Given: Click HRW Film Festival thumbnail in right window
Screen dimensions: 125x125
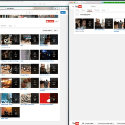Looking at the screenshot, I should point(104,23).
